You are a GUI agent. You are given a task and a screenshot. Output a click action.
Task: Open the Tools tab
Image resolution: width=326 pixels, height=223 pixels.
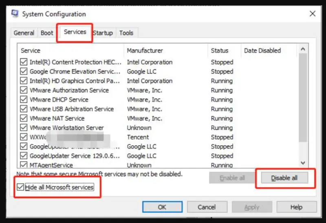126,33
